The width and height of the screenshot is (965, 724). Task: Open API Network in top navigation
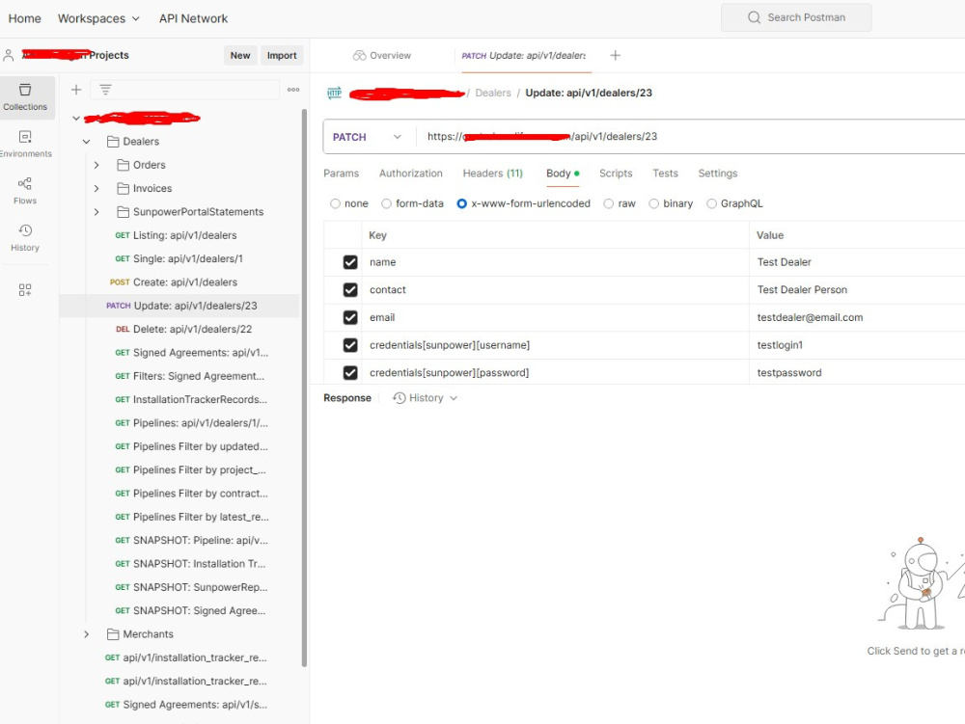[193, 18]
